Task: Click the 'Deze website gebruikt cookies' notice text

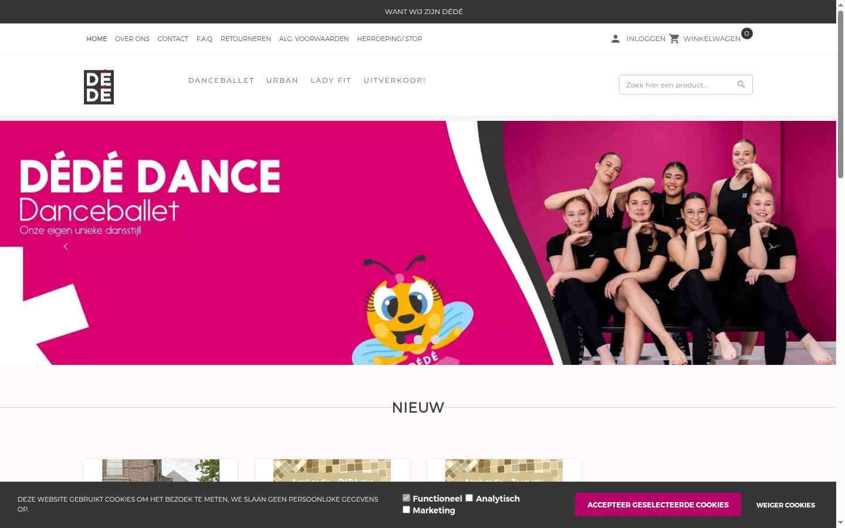Action: click(198, 504)
